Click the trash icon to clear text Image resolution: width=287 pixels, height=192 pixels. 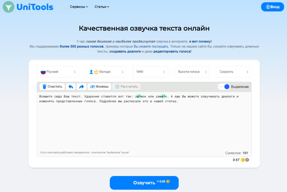(44, 87)
